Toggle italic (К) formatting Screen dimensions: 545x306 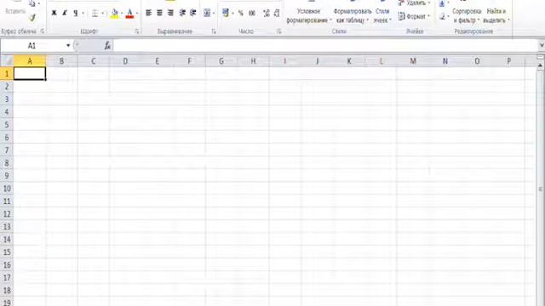(x=65, y=14)
